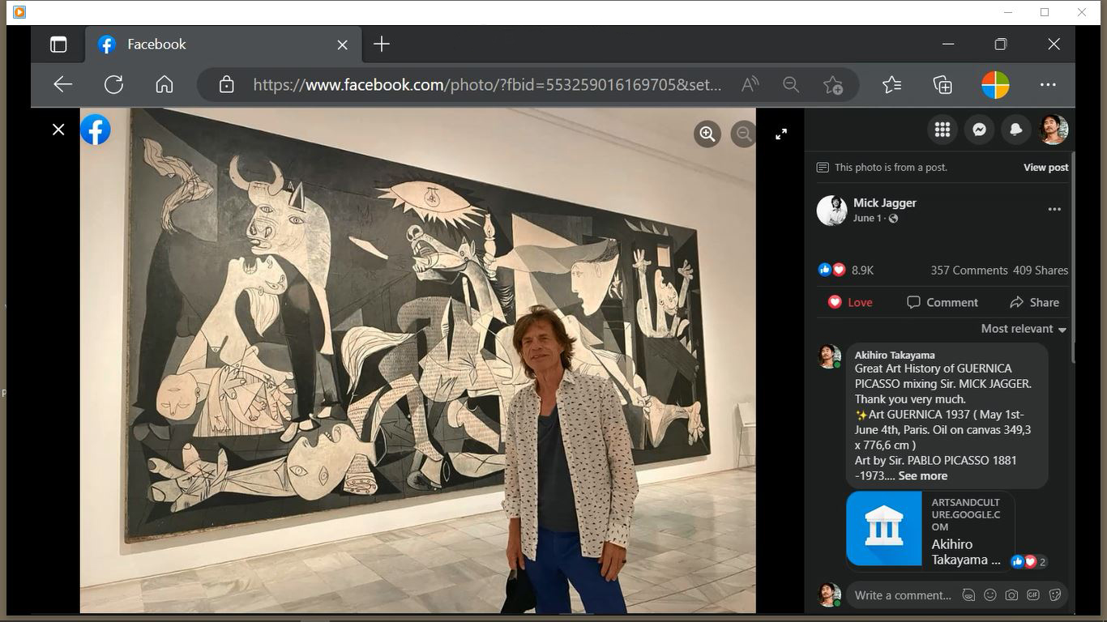
Task: Insert an avatar sticker in comment
Action: click(968, 595)
